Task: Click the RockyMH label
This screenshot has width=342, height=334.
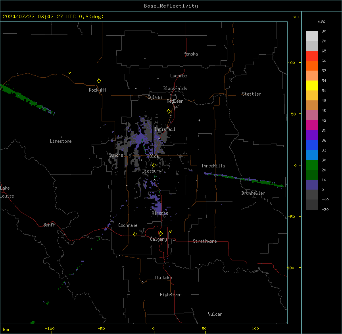Action: (97, 90)
